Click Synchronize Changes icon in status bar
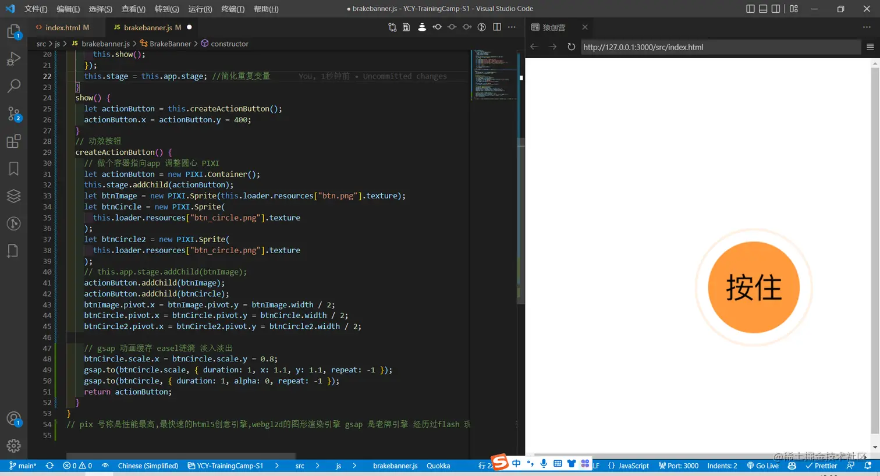Viewport: 880px width, 476px height. [49, 466]
